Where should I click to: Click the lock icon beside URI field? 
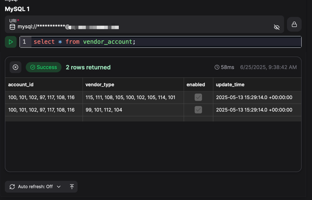point(294,25)
